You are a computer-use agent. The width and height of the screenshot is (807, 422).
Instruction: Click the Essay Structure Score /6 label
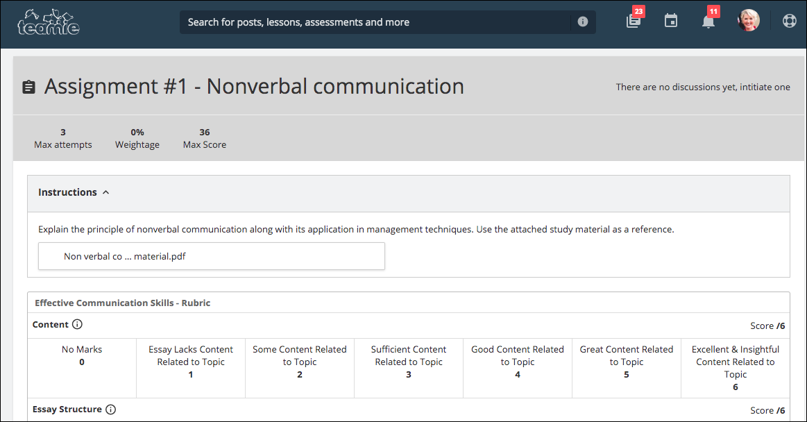tap(767, 410)
